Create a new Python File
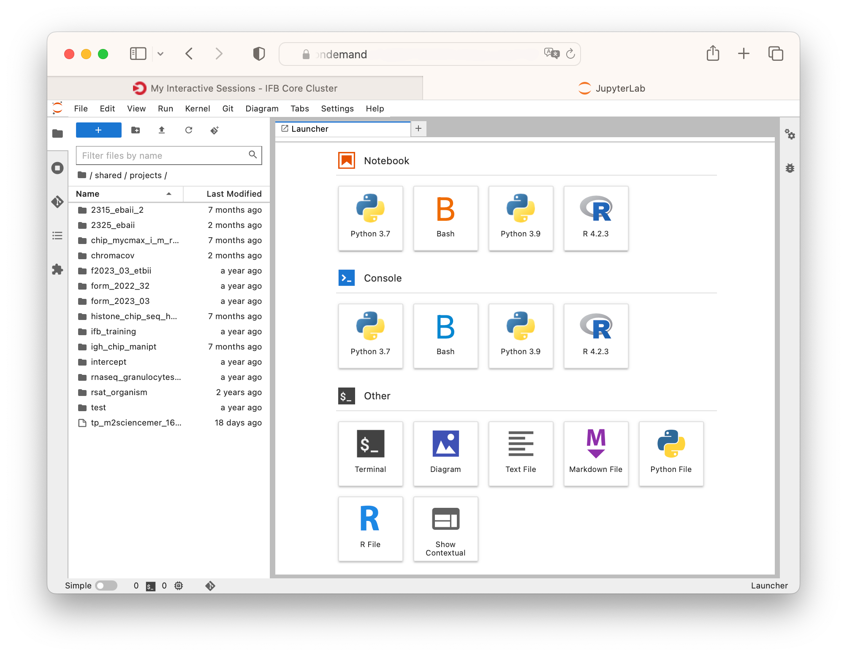847x656 pixels. [x=671, y=454]
